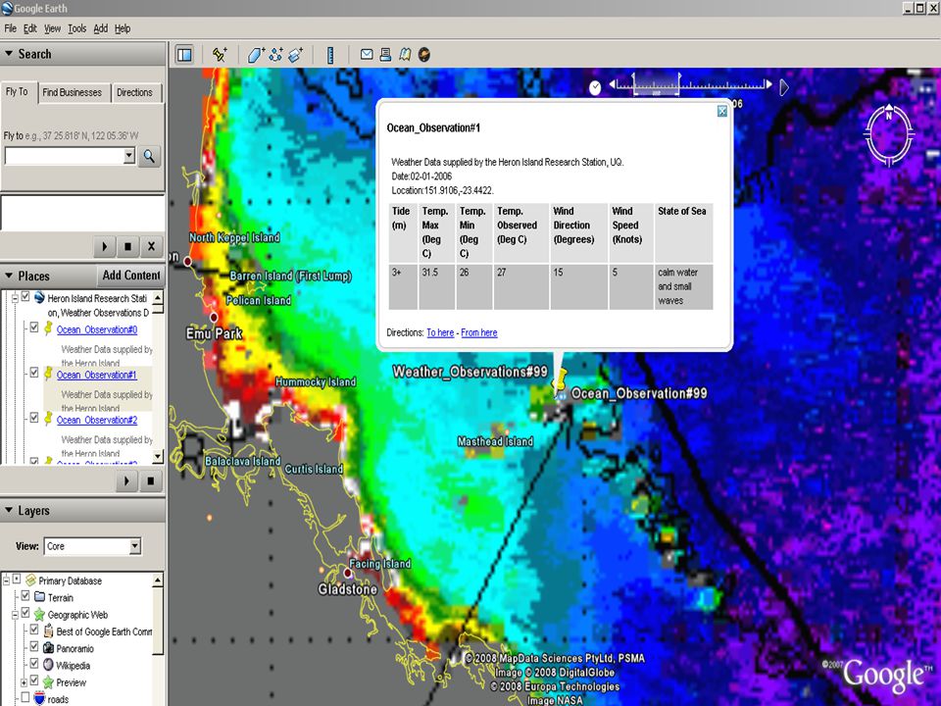Click the Terrain layer folder icon
The width and height of the screenshot is (941, 706).
coord(39,597)
